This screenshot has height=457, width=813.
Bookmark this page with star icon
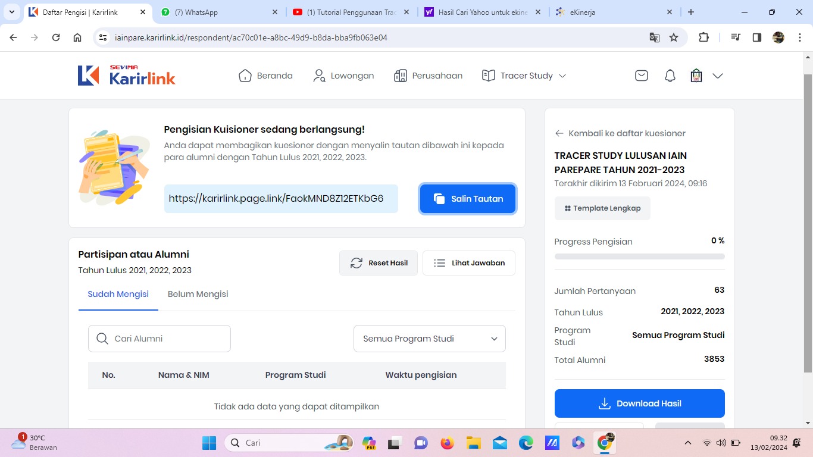click(x=674, y=37)
